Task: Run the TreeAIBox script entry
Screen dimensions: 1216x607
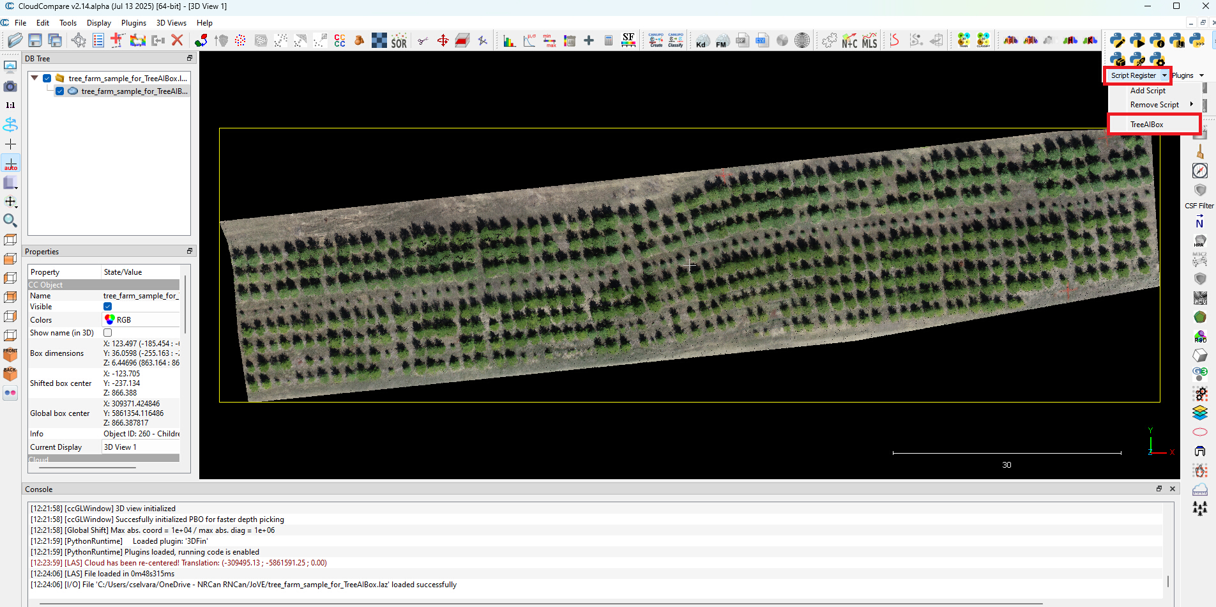Action: pyautogui.click(x=1153, y=125)
